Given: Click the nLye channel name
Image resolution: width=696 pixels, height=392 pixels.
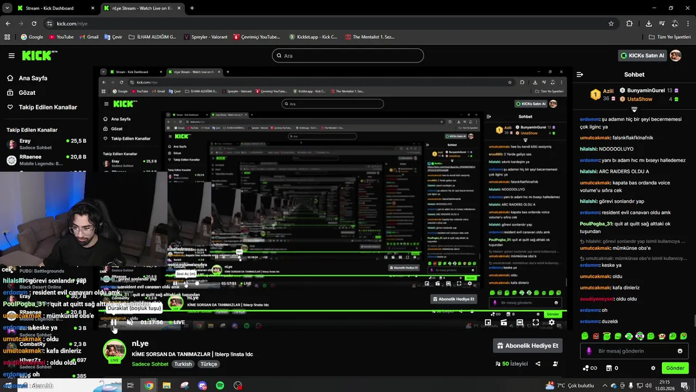Looking at the screenshot, I should click(x=140, y=344).
